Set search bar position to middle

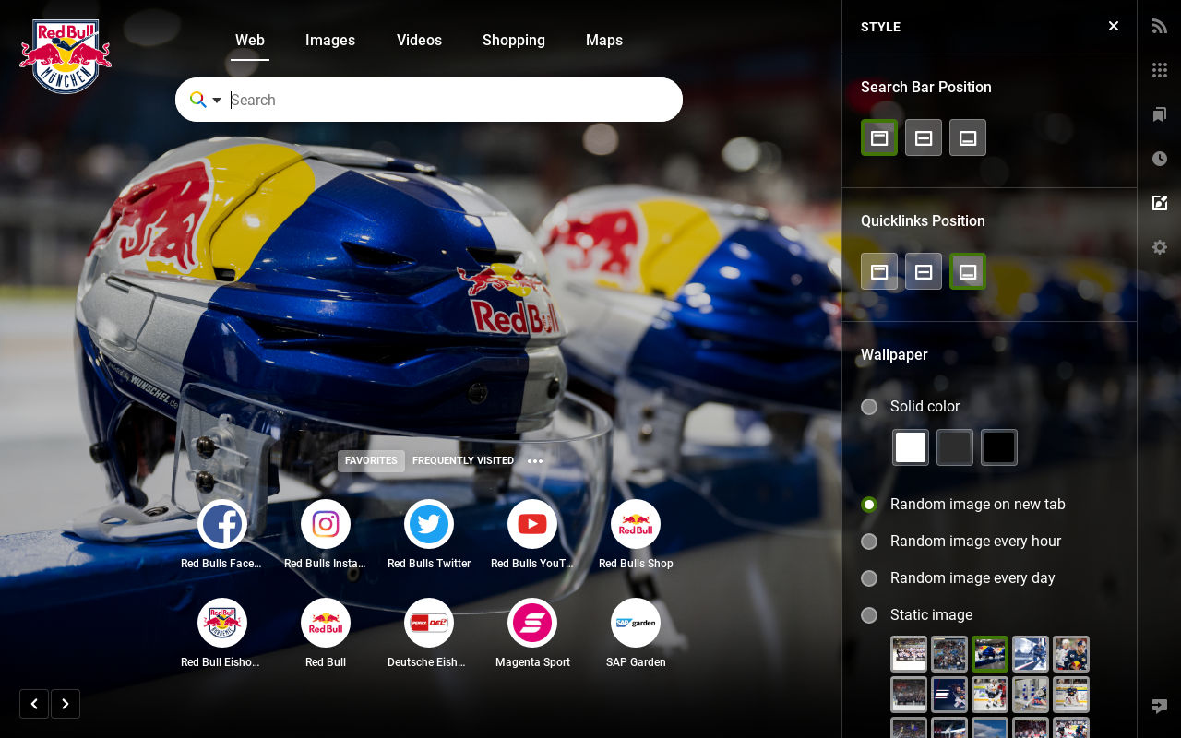(924, 137)
